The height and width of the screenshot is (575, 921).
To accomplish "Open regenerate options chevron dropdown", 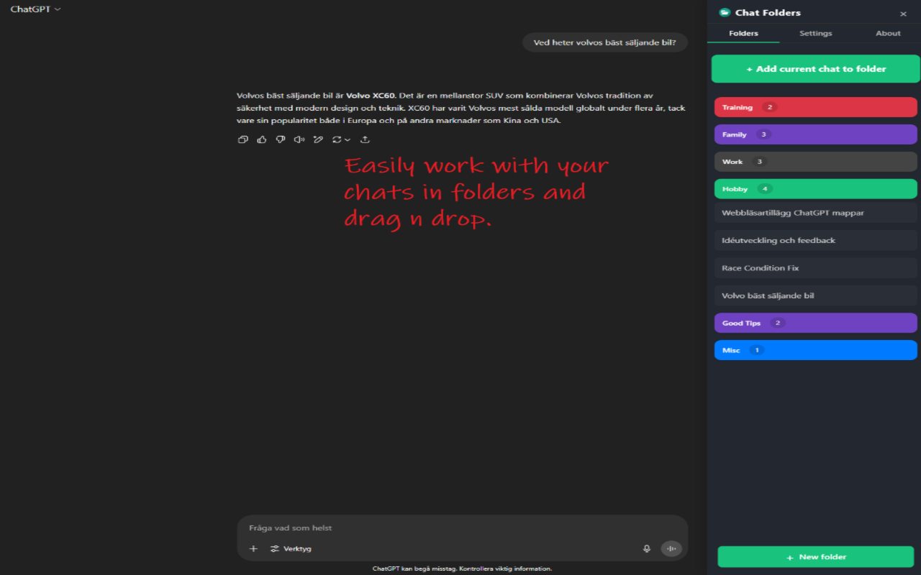I will coord(348,139).
